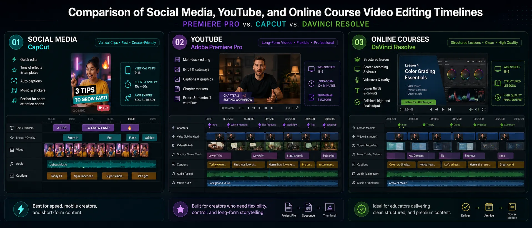Select the Sticker overlay clip
This screenshot has height=228, width=532.
(x=150, y=138)
